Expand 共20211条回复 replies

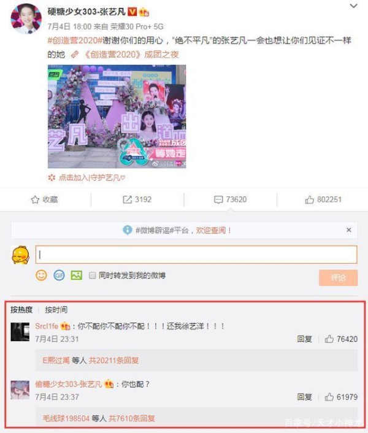(113, 361)
